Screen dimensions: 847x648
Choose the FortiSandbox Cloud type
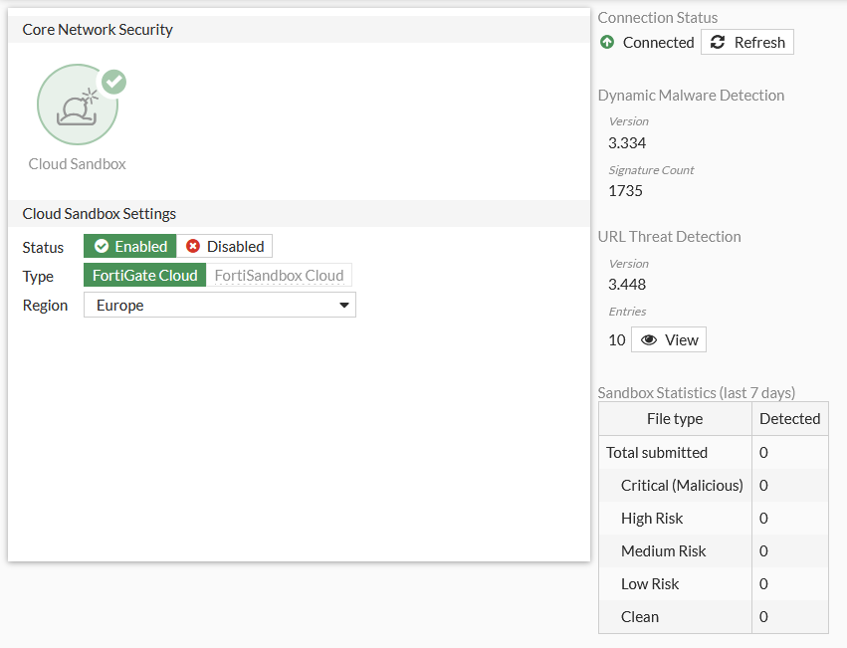click(279, 276)
